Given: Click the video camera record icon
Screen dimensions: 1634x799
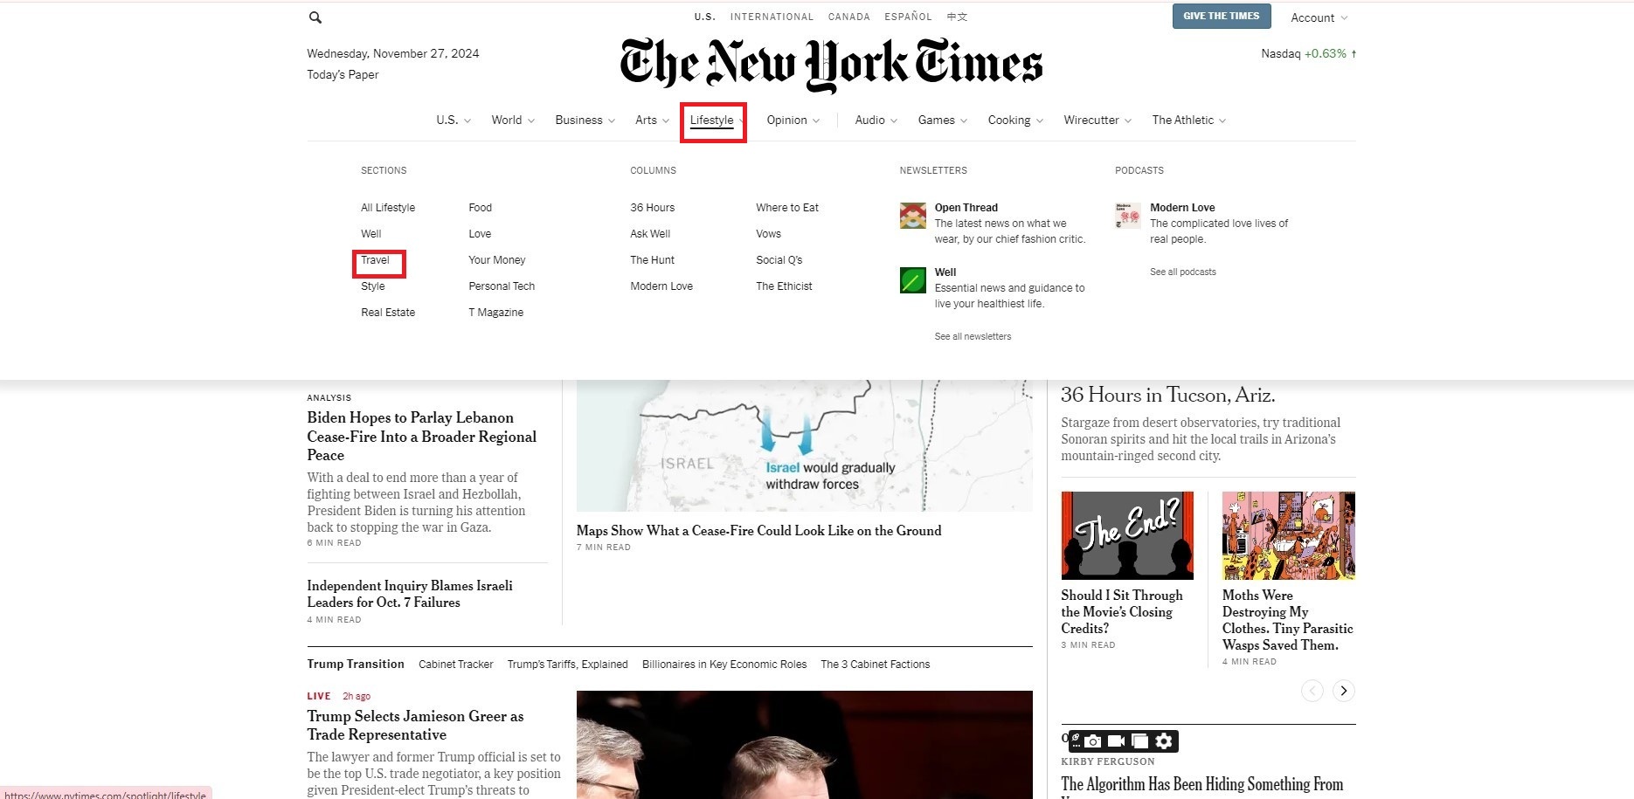Looking at the screenshot, I should coord(1116,741).
